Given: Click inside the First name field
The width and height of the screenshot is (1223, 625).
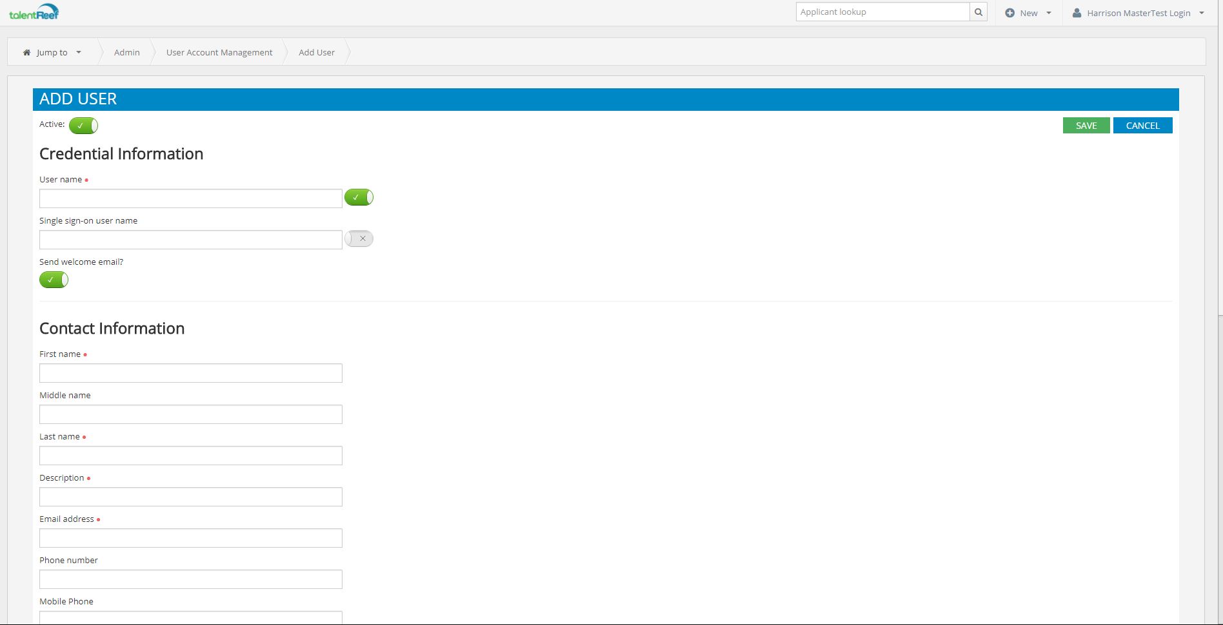Looking at the screenshot, I should (x=191, y=373).
